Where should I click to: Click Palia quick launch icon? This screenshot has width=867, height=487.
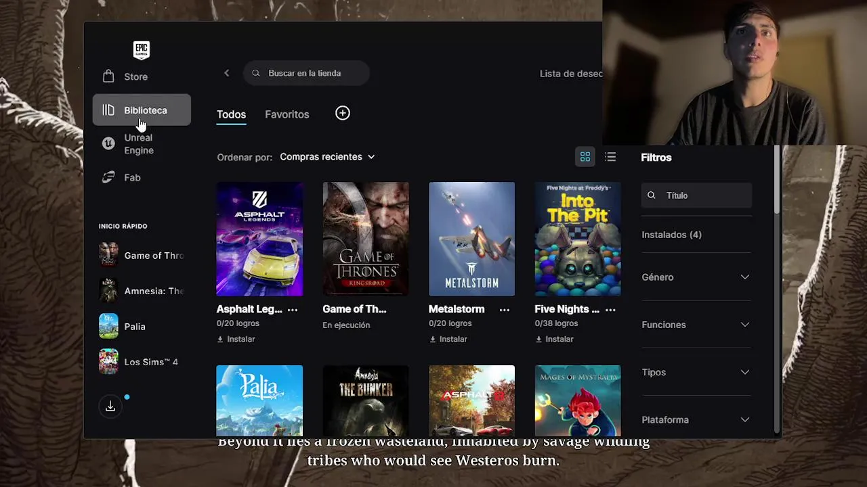click(x=108, y=326)
